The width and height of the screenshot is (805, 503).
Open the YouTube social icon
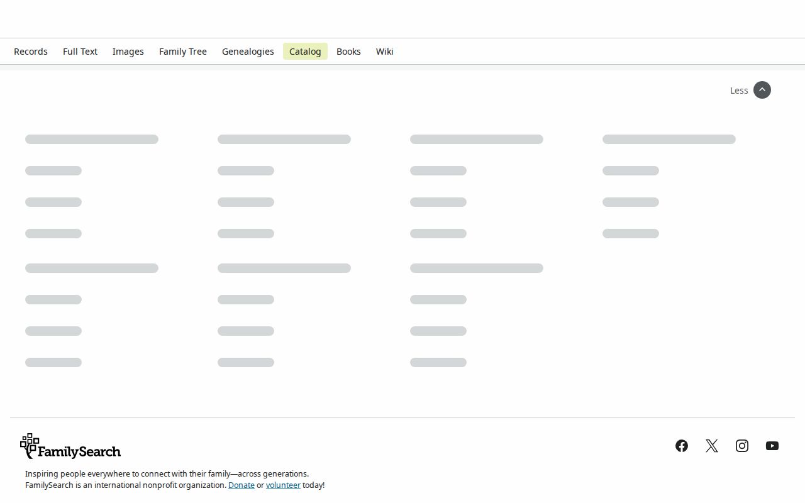[772, 446]
